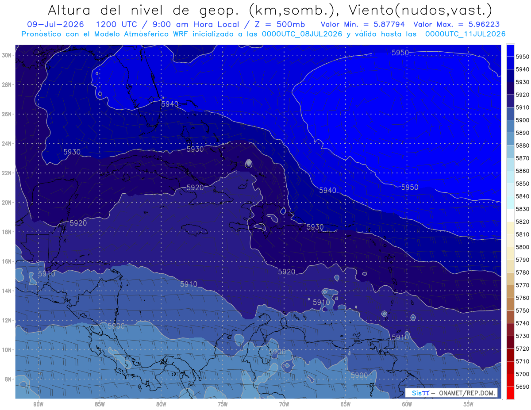Click the 5730 value on the color legend
531x410 pixels.
(523, 336)
